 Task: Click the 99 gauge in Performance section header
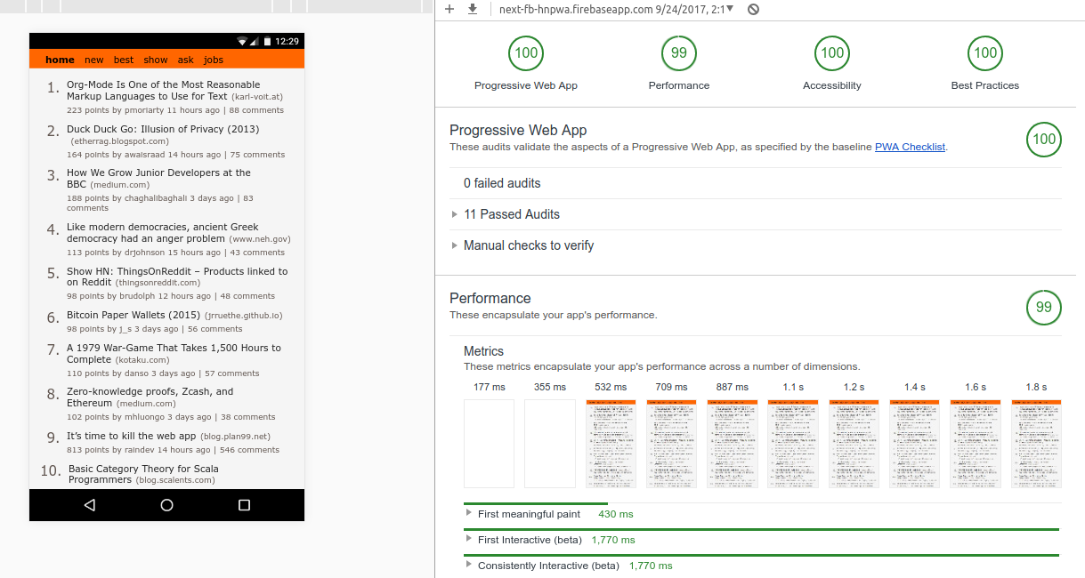coord(1044,308)
